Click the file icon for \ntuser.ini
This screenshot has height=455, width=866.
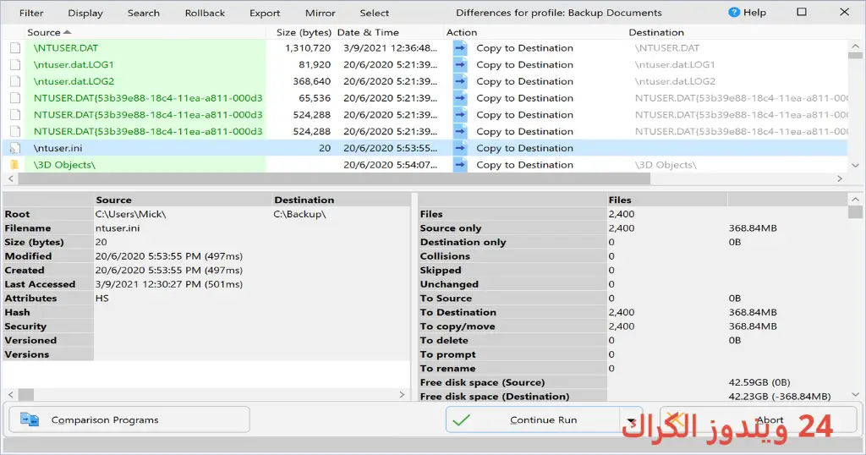tap(15, 148)
